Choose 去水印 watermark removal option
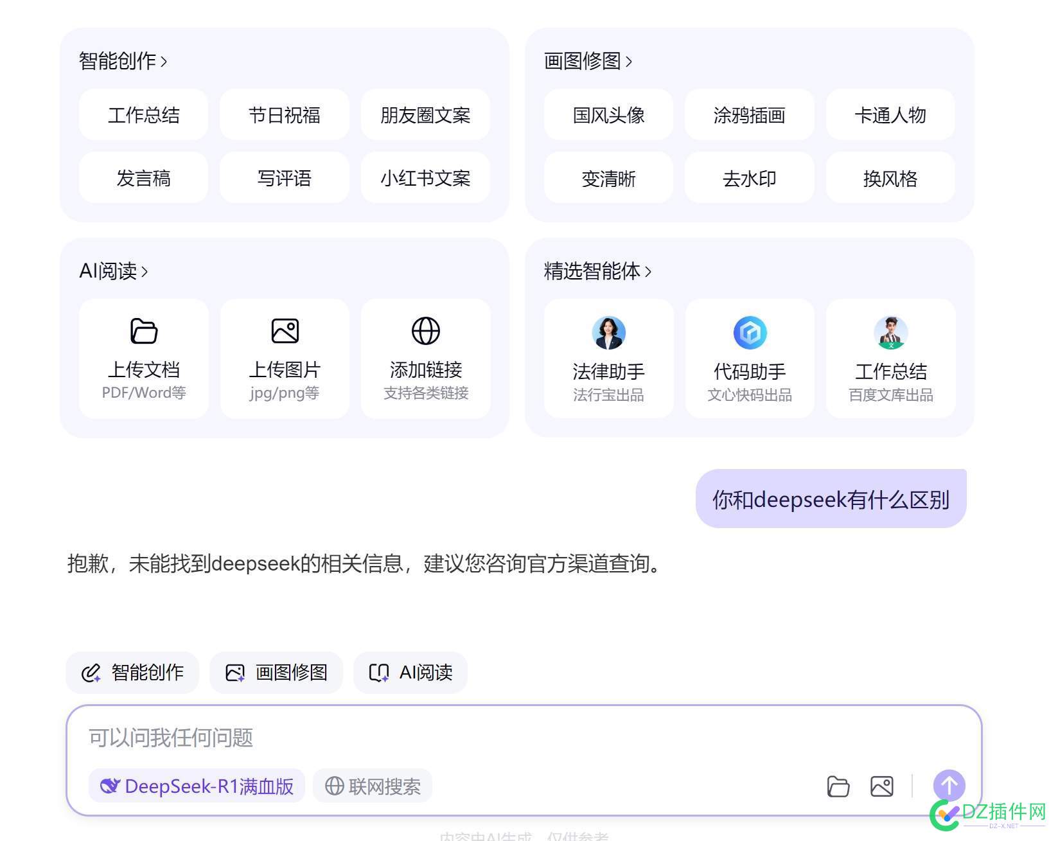The height and width of the screenshot is (841, 1058). pyautogui.click(x=750, y=178)
